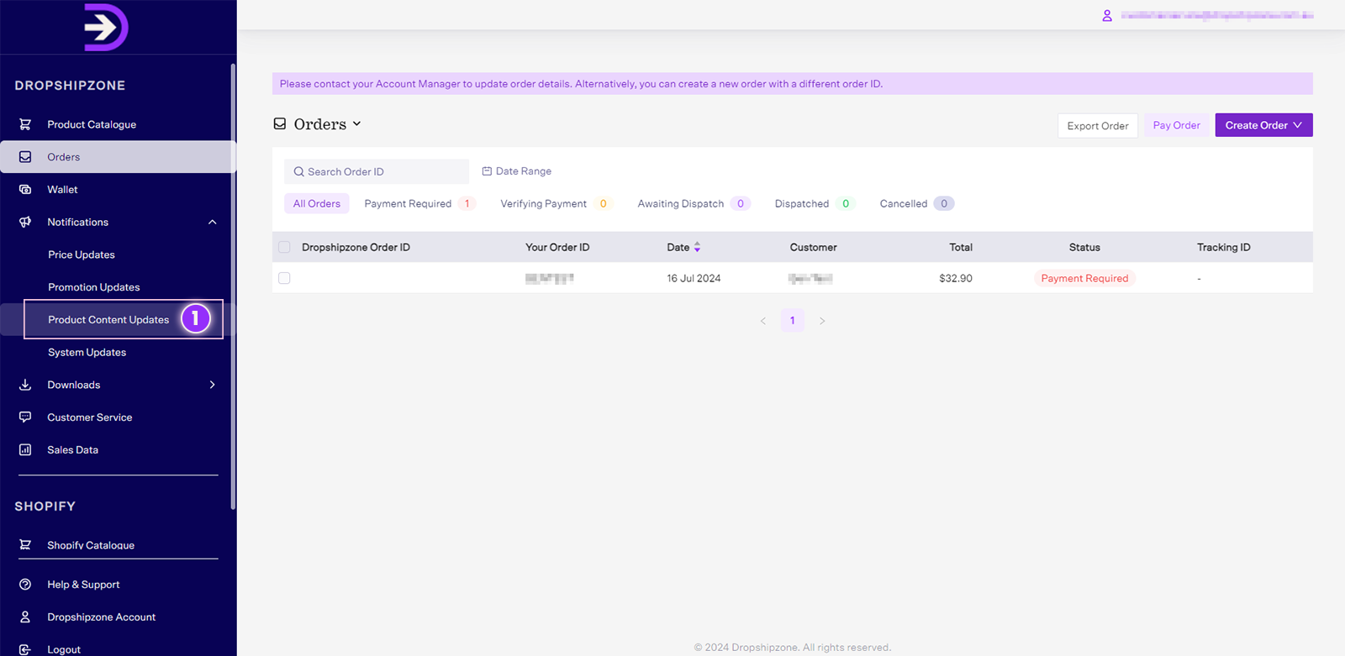
Task: Click the previous page arrow
Action: [x=763, y=321]
